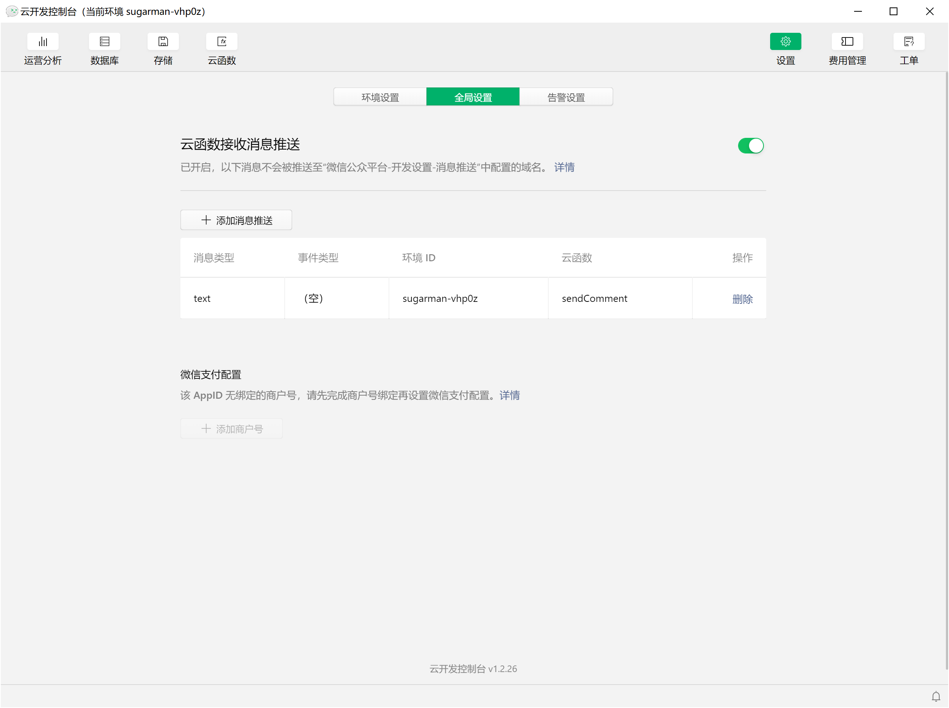Click 删除 for the sendComment row
This screenshot has height=708, width=949.
[742, 299]
